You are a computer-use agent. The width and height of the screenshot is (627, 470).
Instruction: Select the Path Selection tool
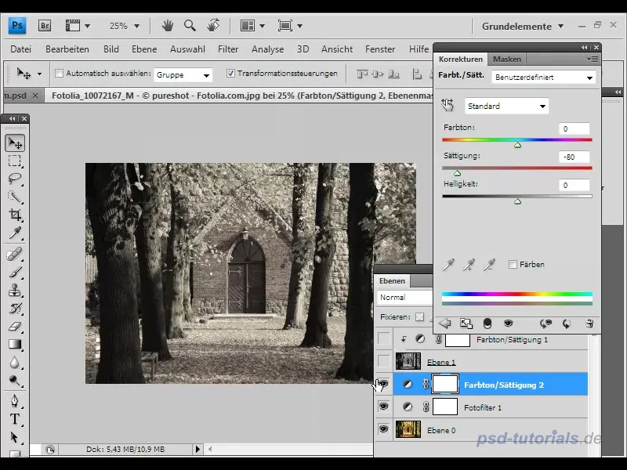click(x=15, y=437)
